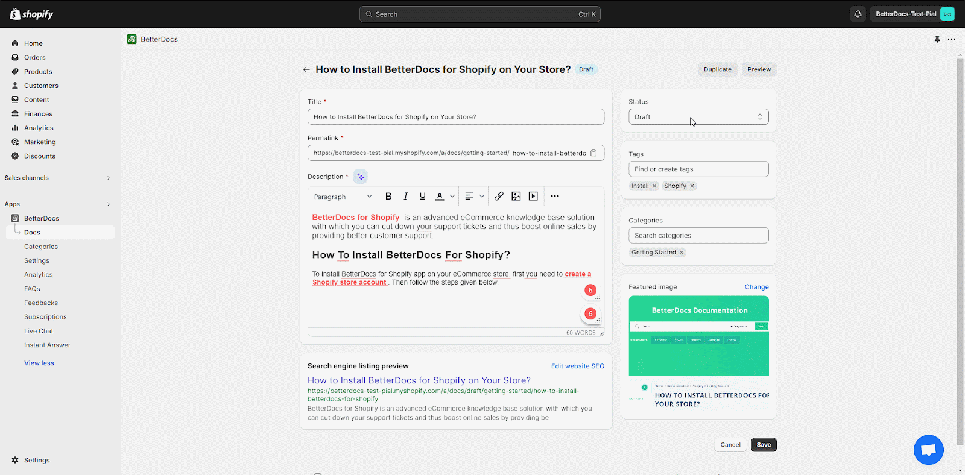Click the Shopify search bar
The width and height of the screenshot is (965, 475).
pos(480,14)
